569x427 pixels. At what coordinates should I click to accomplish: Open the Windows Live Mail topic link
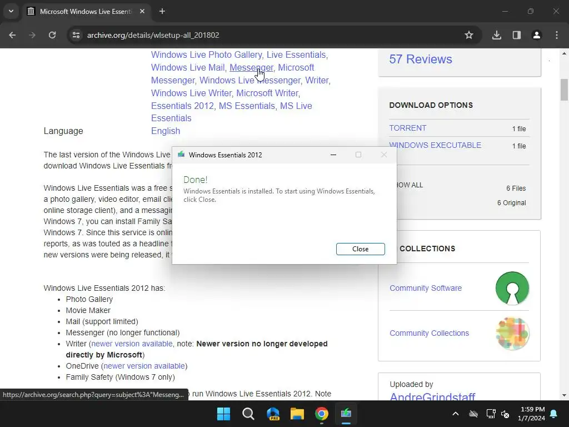tap(188, 67)
